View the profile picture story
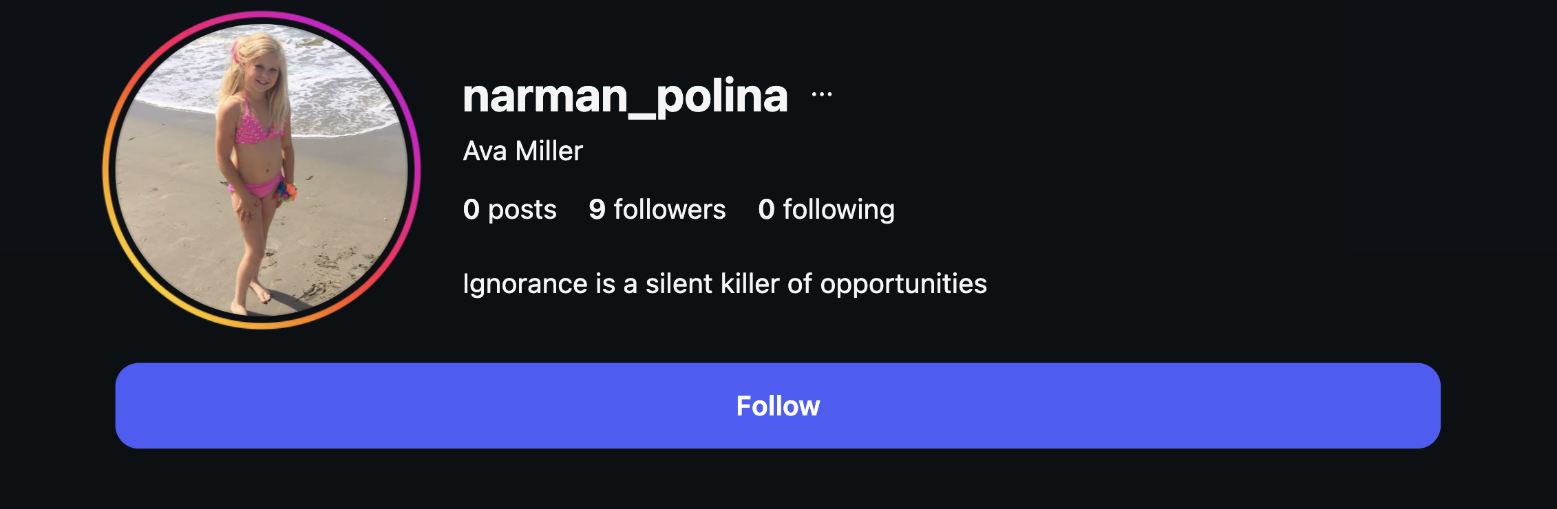The image size is (1557, 509). coord(262,170)
